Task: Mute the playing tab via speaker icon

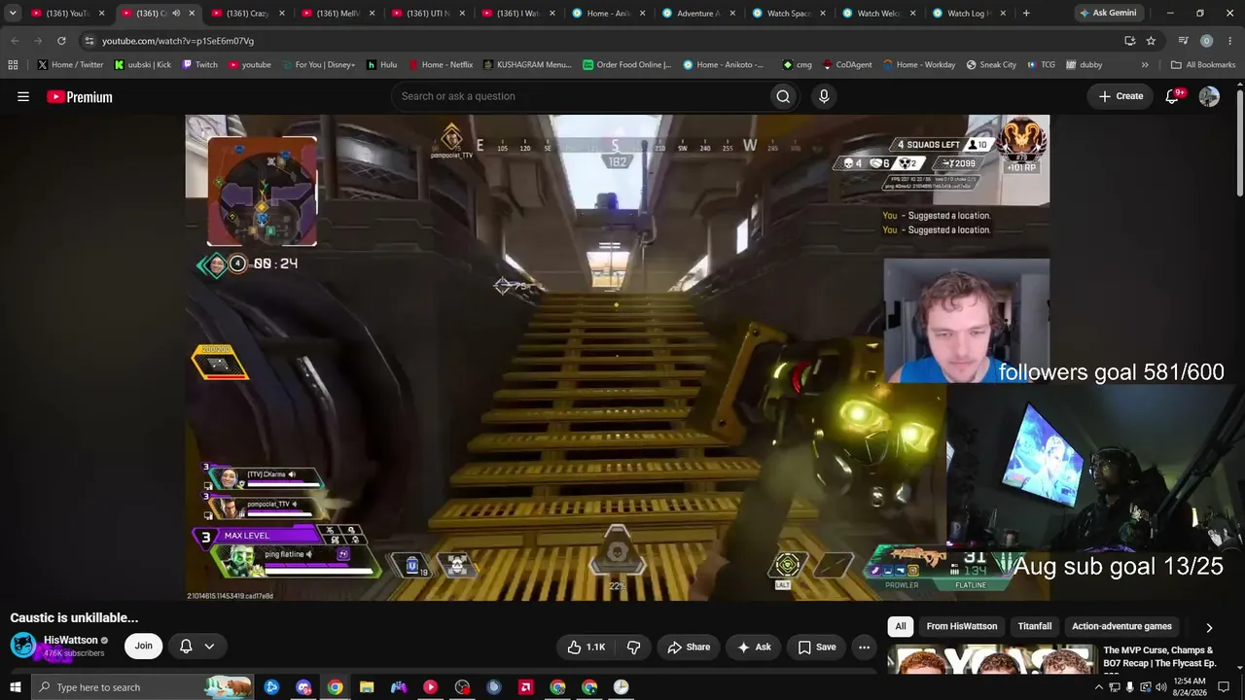Action: [x=176, y=14]
